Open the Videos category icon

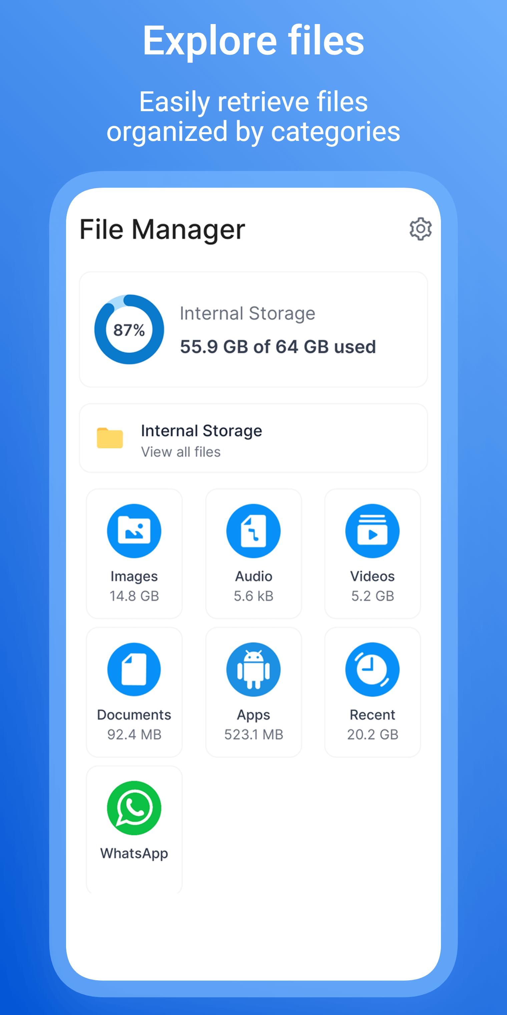pos(372,531)
